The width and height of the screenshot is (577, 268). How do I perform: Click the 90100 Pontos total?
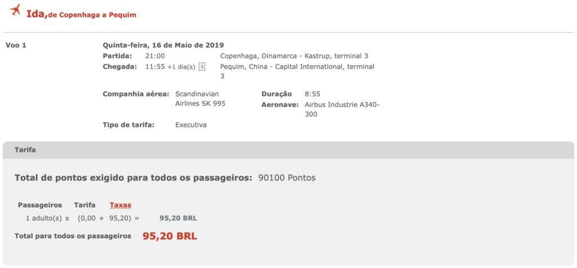[x=287, y=178]
